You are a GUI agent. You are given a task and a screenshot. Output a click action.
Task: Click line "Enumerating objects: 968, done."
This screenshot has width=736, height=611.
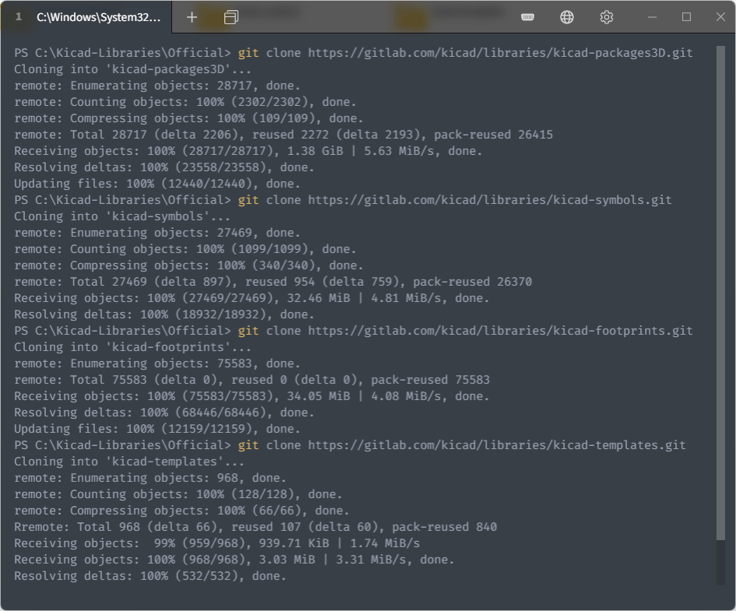(x=150, y=478)
